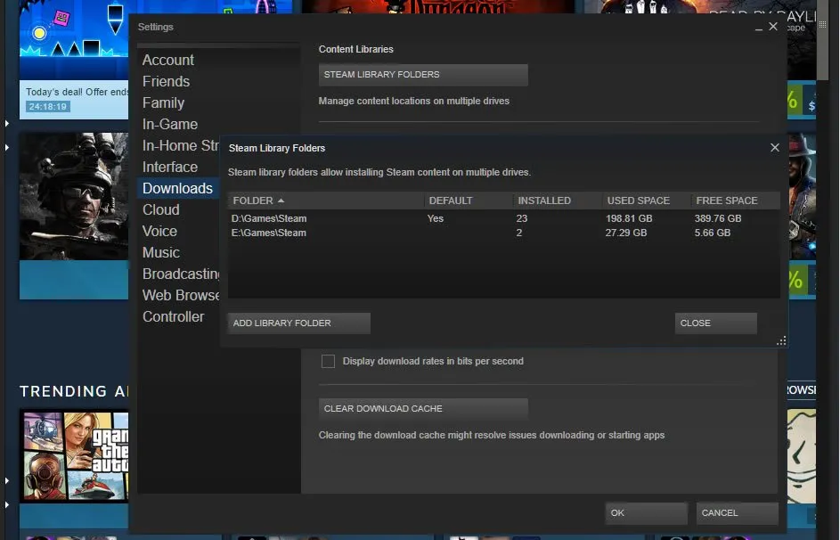Click the 27.29 GB used space value
The height and width of the screenshot is (540, 840).
[x=625, y=233]
